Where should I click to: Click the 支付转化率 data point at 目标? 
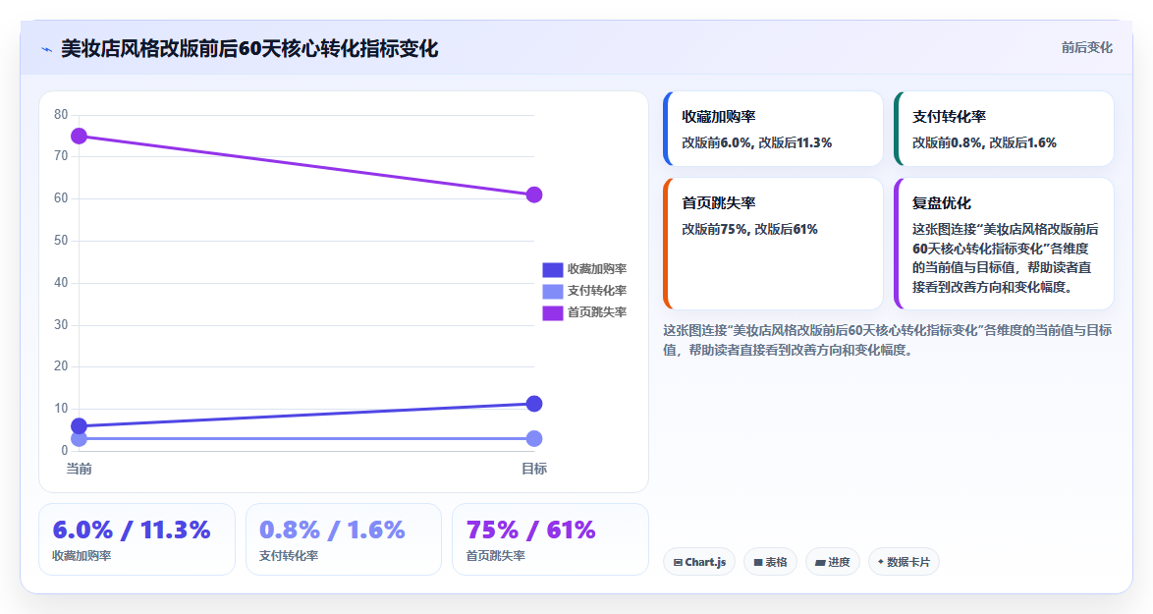coord(534,439)
